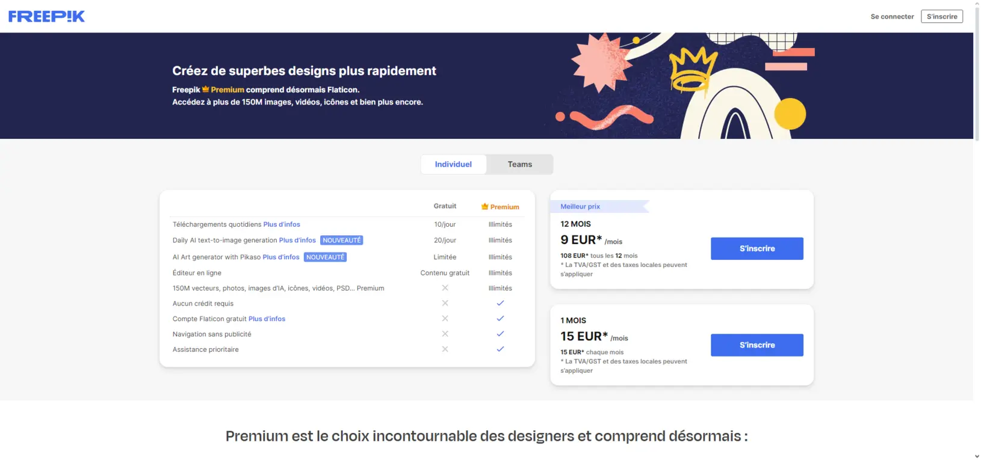
Task: Click the scrollbar down arrow
Action: tap(977, 456)
